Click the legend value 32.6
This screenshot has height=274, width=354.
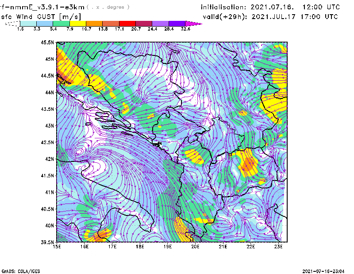pyautogui.click(x=185, y=29)
